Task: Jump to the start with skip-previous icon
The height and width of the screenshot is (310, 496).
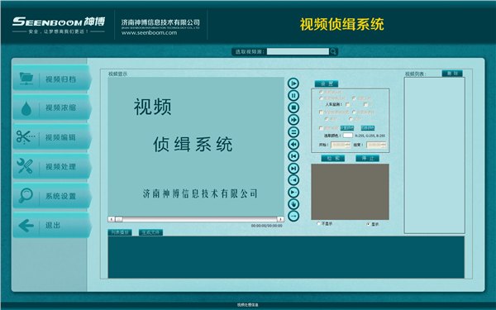Action: click(293, 156)
